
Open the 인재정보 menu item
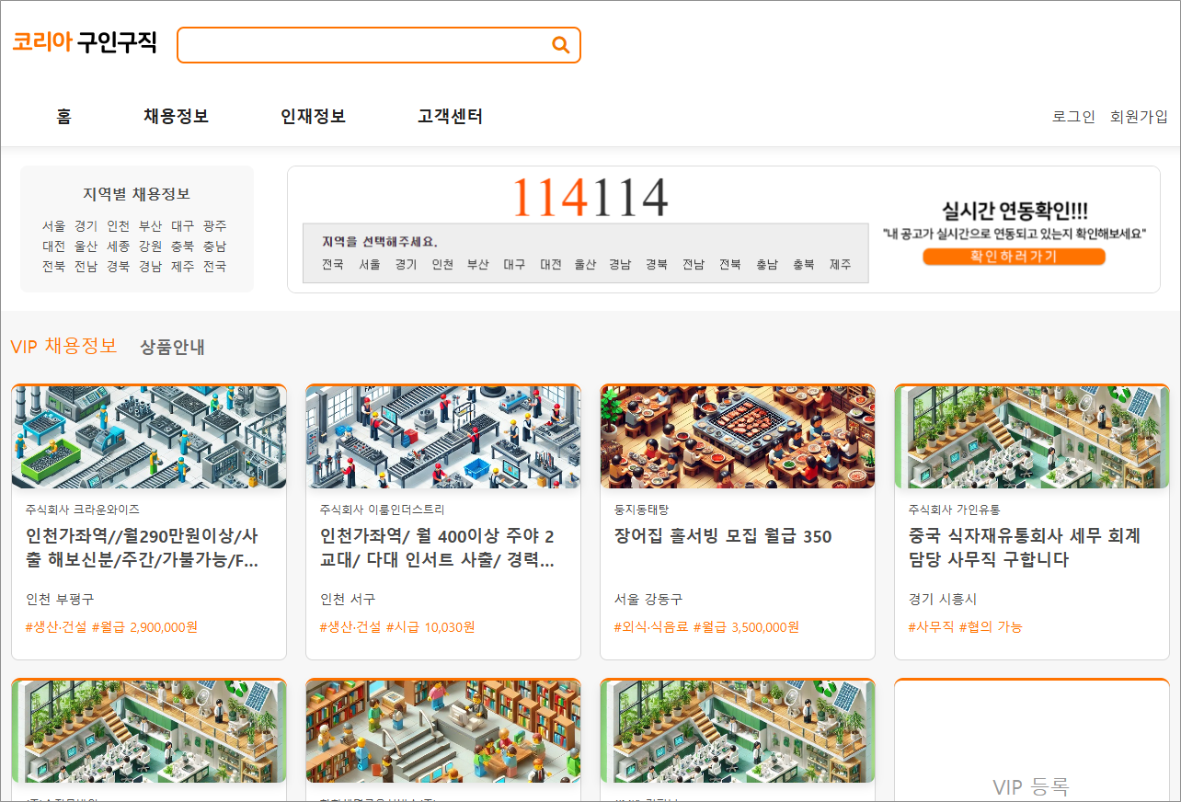[x=312, y=117]
